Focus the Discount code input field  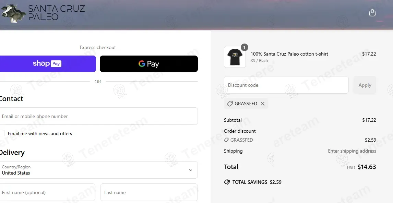point(286,85)
